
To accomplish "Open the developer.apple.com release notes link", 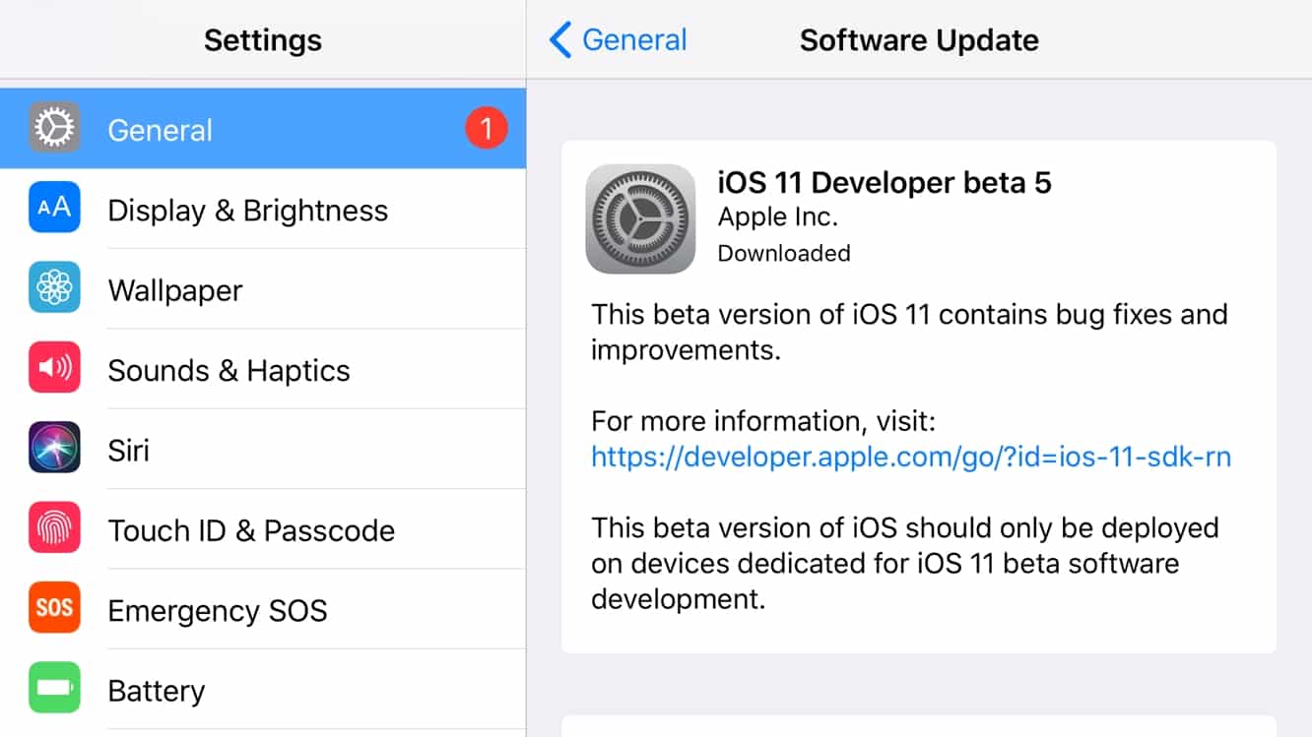I will pyautogui.click(x=911, y=458).
